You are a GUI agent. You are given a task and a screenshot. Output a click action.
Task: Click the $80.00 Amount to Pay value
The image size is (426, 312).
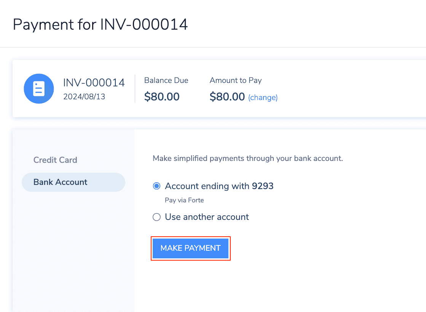coord(227,96)
